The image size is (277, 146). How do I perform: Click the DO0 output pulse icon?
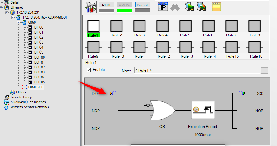click(241, 93)
